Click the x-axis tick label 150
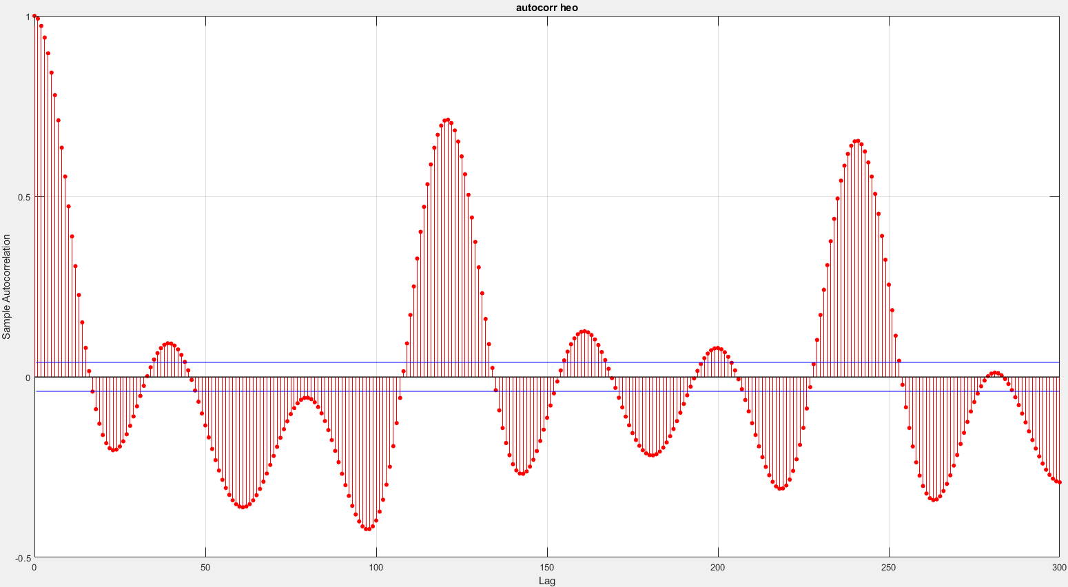 click(547, 567)
